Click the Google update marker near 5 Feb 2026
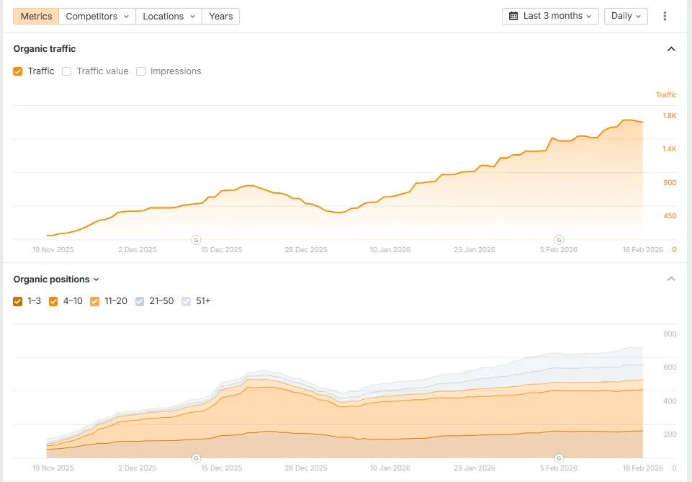The height and width of the screenshot is (482, 692). tap(560, 239)
